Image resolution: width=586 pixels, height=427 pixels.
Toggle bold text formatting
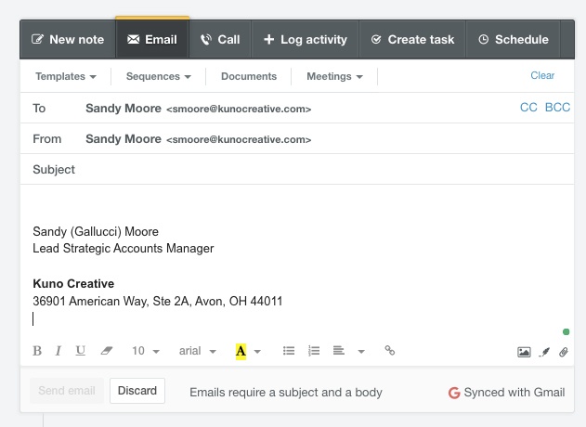[37, 351]
